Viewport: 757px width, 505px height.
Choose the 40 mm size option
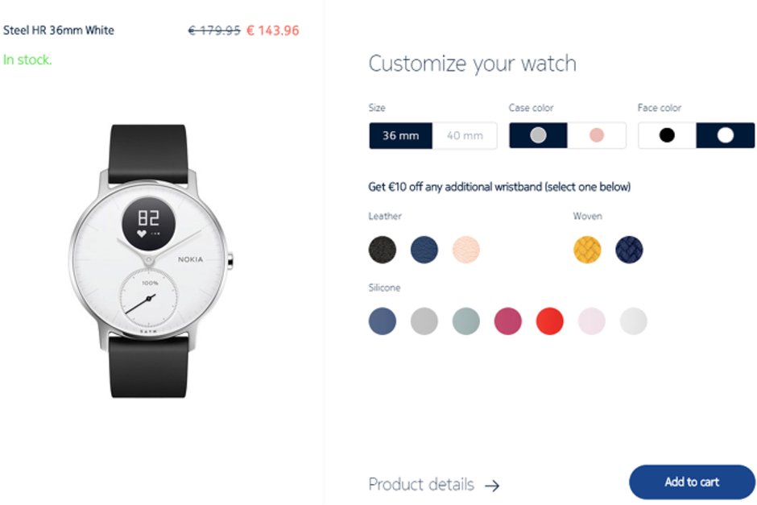465,135
